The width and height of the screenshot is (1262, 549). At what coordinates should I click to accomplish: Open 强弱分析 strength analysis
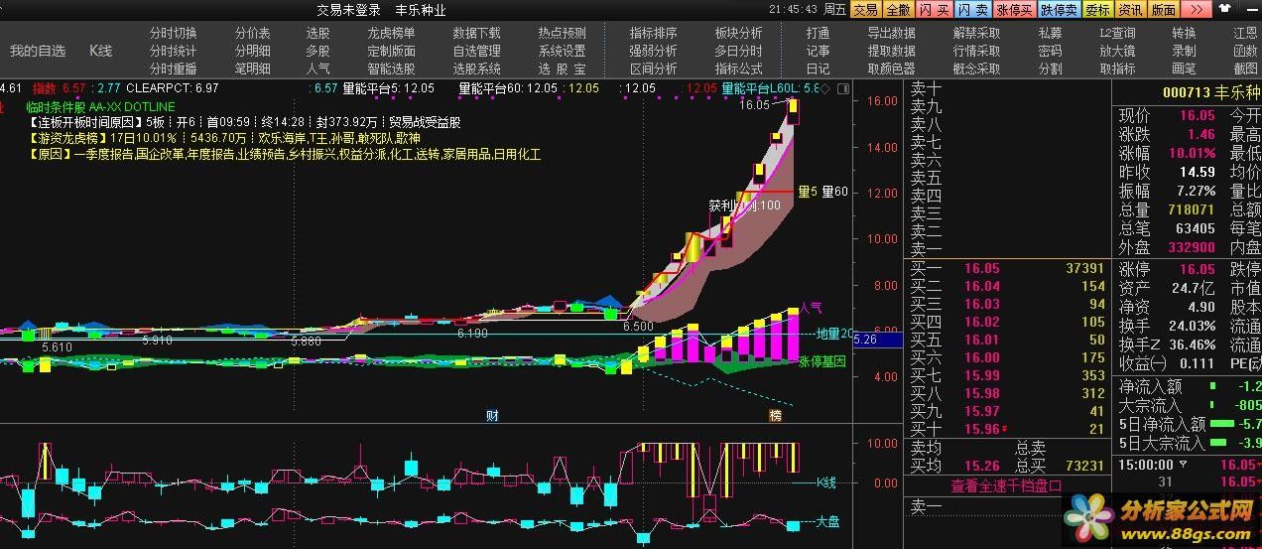point(653,51)
